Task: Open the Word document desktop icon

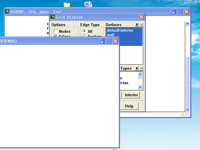Action: (88, 4)
